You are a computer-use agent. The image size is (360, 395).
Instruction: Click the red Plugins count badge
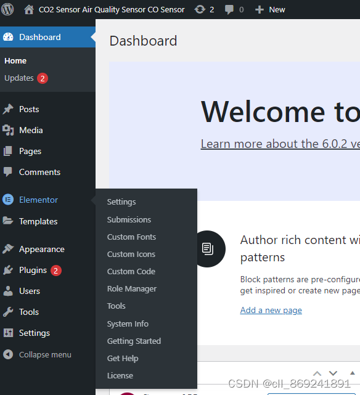[x=56, y=271]
